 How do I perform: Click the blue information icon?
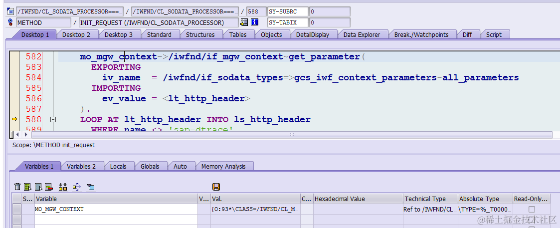[254, 22]
